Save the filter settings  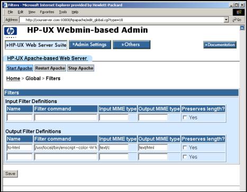pyautogui.click(x=11, y=173)
